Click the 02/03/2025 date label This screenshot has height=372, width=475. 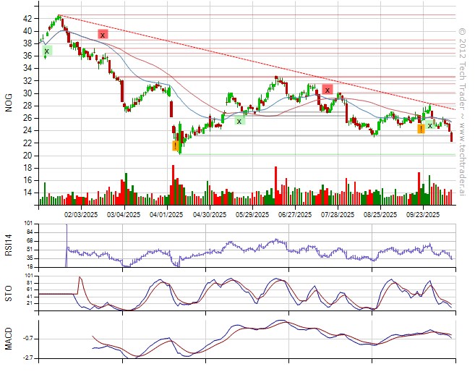tap(80, 214)
